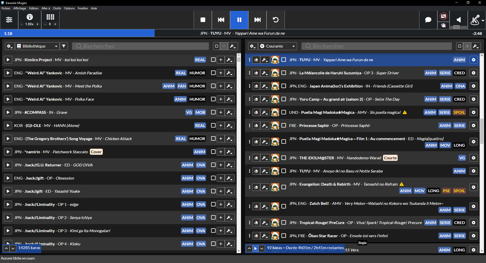The image size is (486, 263).
Task: Open library header wrench menu
Action: click(233, 46)
